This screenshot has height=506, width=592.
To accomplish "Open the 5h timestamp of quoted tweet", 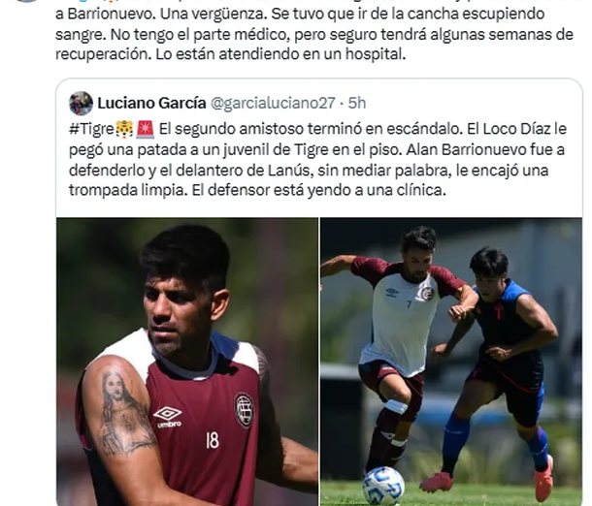I will pyautogui.click(x=357, y=103).
